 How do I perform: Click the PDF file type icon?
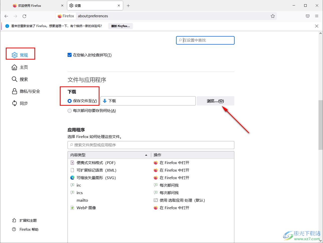coord(72,163)
